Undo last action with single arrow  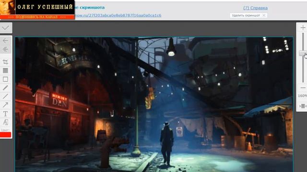pyautogui.click(x=5, y=41)
